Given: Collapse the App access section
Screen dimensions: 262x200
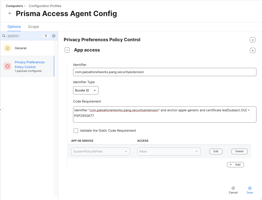Looking at the screenshot, I should pos(67,50).
